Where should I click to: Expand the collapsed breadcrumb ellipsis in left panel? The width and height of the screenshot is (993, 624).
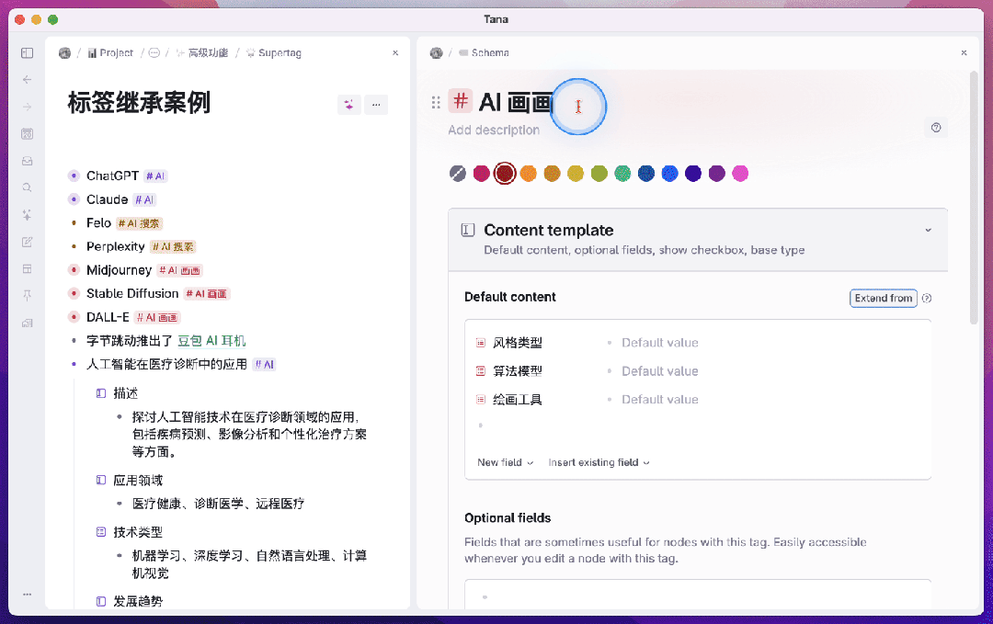(x=154, y=53)
